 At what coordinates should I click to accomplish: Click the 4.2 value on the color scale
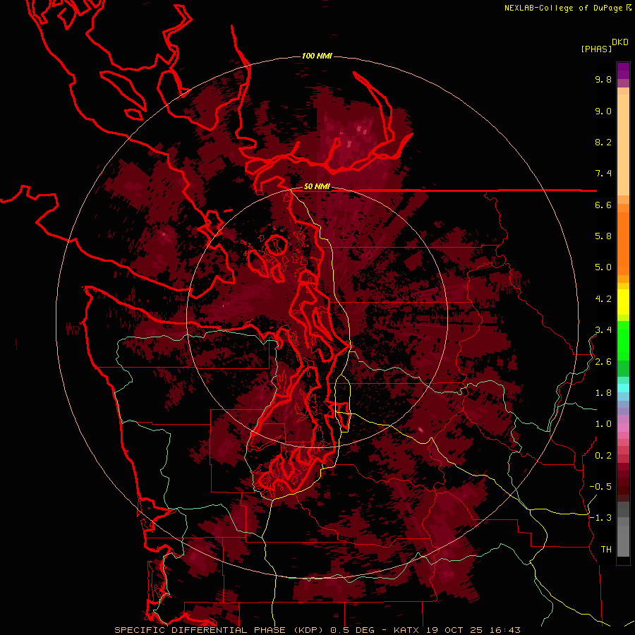pyautogui.click(x=603, y=299)
